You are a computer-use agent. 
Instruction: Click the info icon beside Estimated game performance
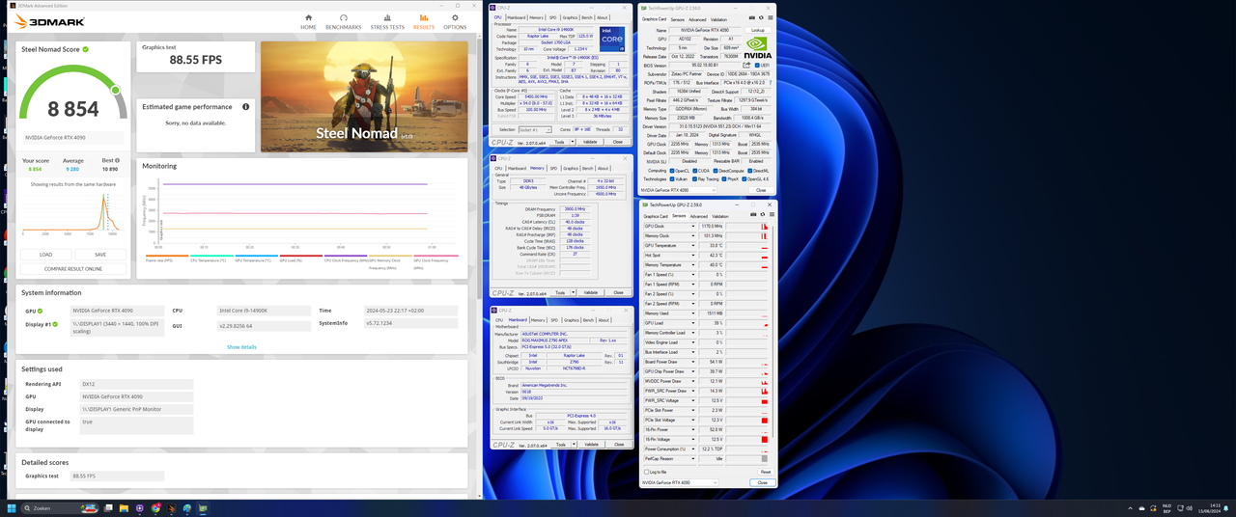pos(245,107)
